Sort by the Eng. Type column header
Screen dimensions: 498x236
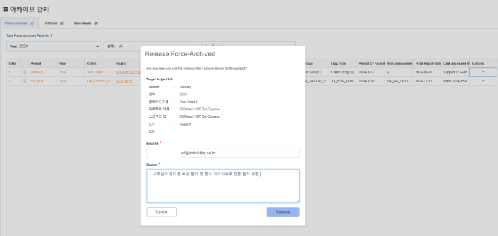pos(342,64)
